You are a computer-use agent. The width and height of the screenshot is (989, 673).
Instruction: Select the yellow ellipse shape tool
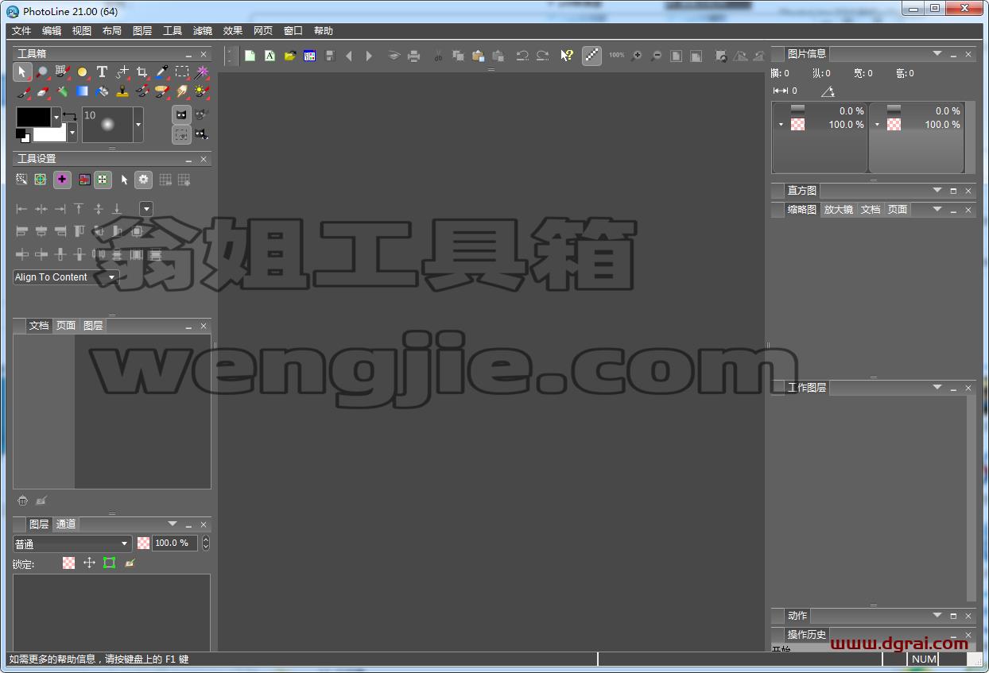click(x=82, y=72)
